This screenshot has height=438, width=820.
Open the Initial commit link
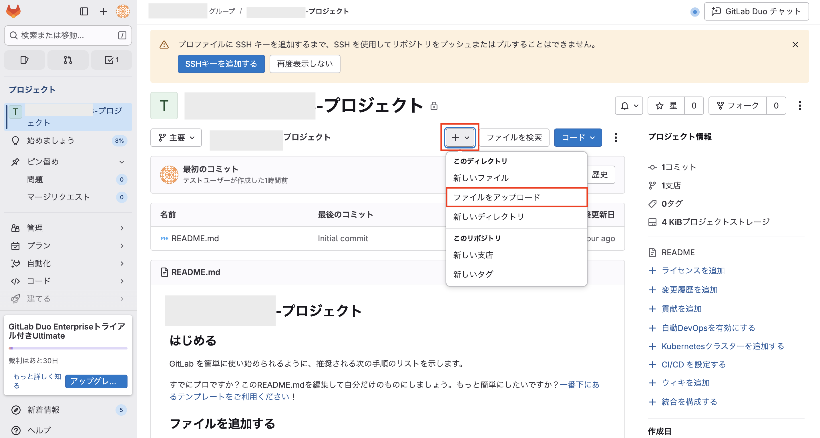343,238
